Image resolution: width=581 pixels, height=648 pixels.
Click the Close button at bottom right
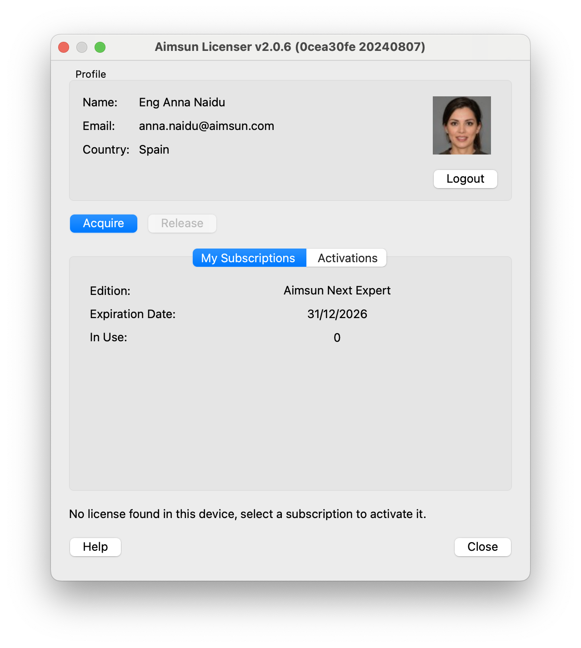[482, 547]
